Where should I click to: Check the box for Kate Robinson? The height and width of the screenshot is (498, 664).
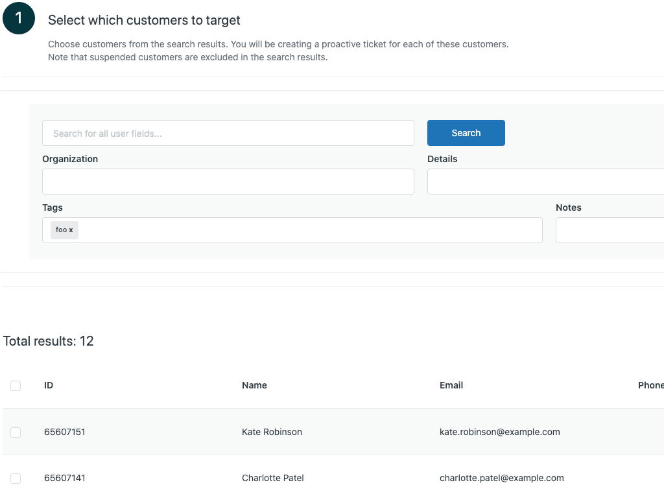pyautogui.click(x=16, y=433)
